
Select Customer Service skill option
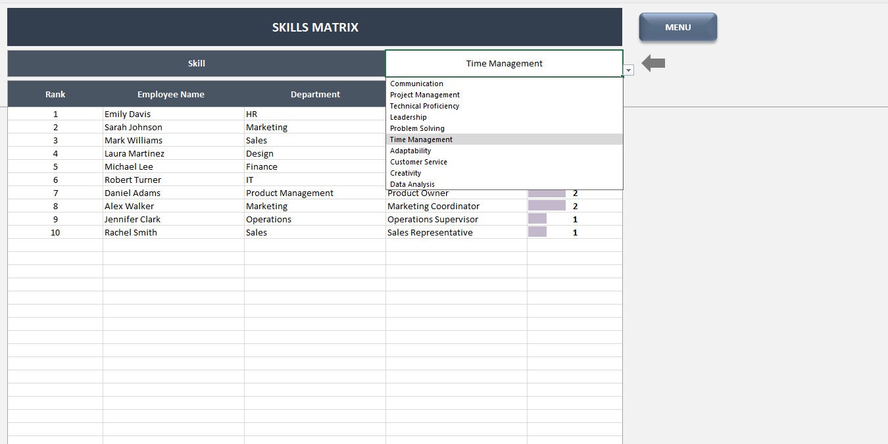click(x=419, y=162)
